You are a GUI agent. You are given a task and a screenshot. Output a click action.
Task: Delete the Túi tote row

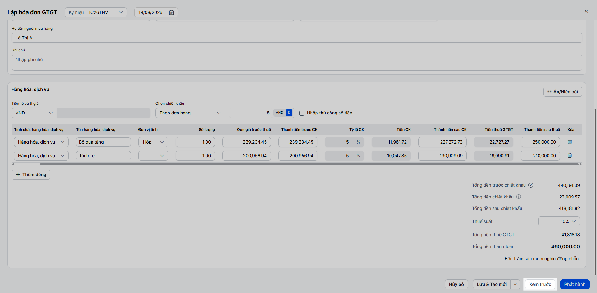570,155
